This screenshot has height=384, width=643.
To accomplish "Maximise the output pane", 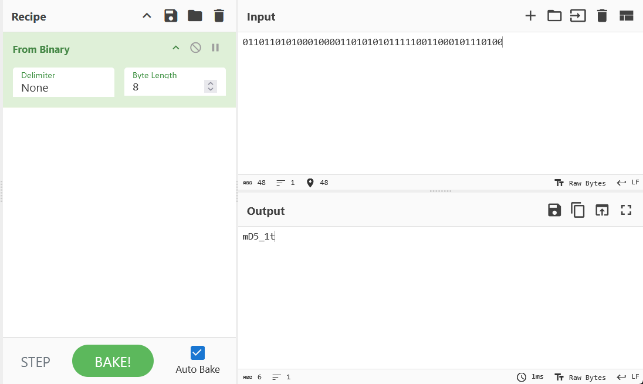I will pos(626,210).
